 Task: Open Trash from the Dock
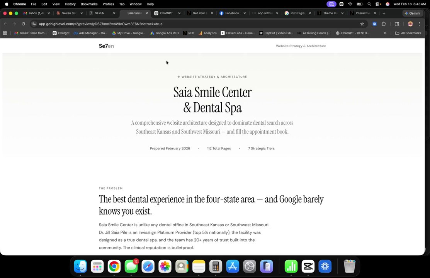(350, 266)
